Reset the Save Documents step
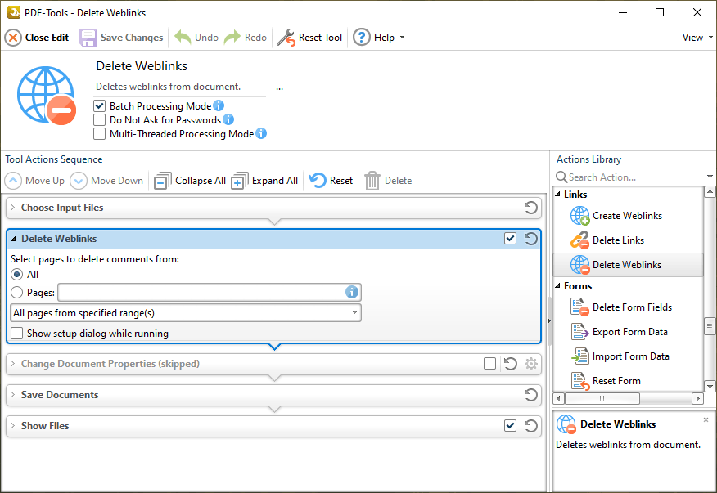The image size is (717, 493). 531,395
